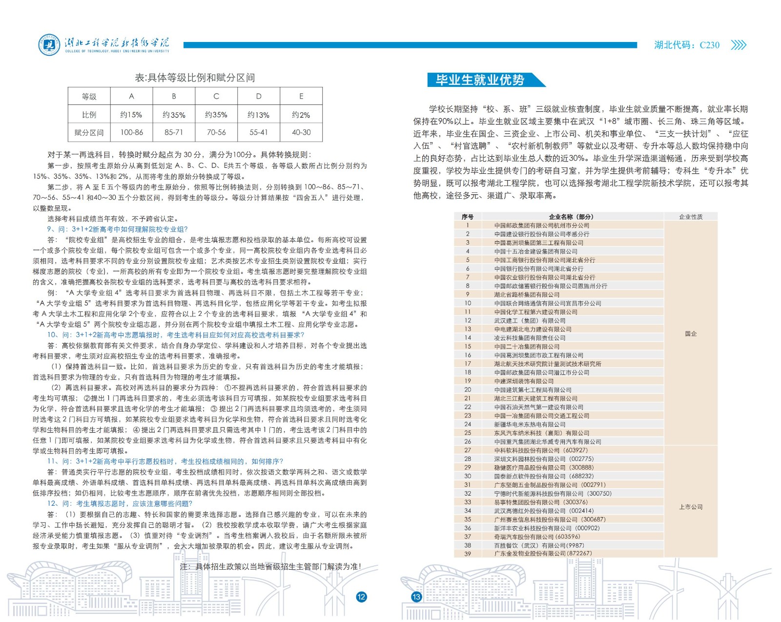
Task: Select row '中国银行股份有限公司湖北省分行'
Action: pos(559,269)
